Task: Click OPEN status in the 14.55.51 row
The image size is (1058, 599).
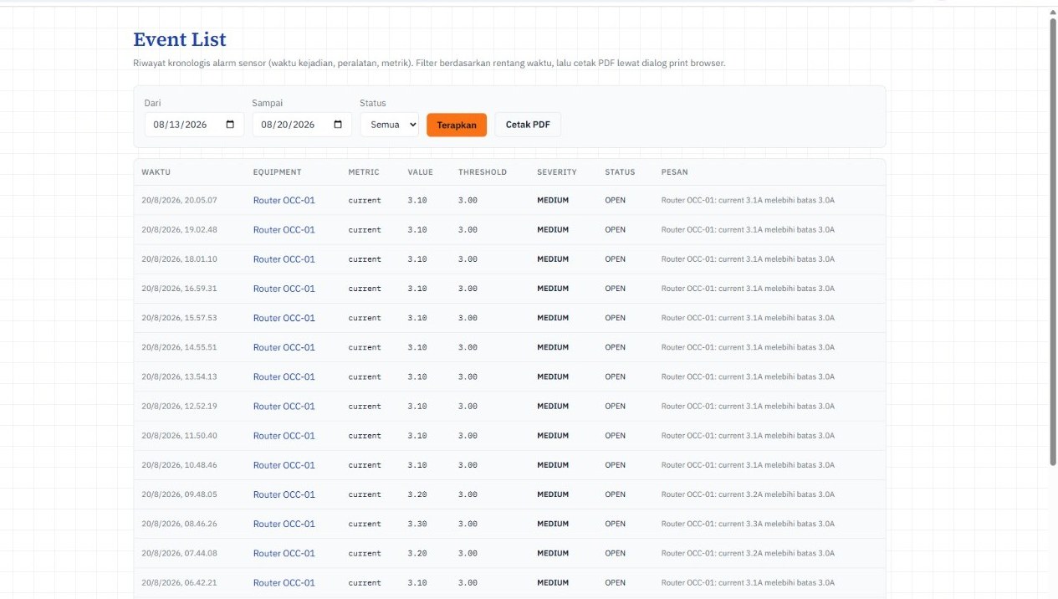Action: pos(616,347)
